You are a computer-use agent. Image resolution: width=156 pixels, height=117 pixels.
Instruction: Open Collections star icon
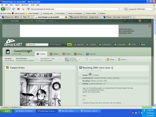100,44
